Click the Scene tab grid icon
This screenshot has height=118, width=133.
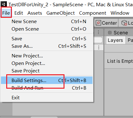click(x=110, y=33)
